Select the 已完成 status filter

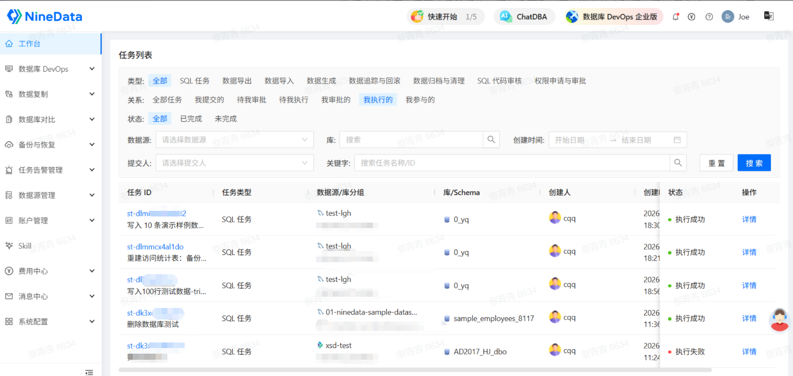pyautogui.click(x=191, y=119)
